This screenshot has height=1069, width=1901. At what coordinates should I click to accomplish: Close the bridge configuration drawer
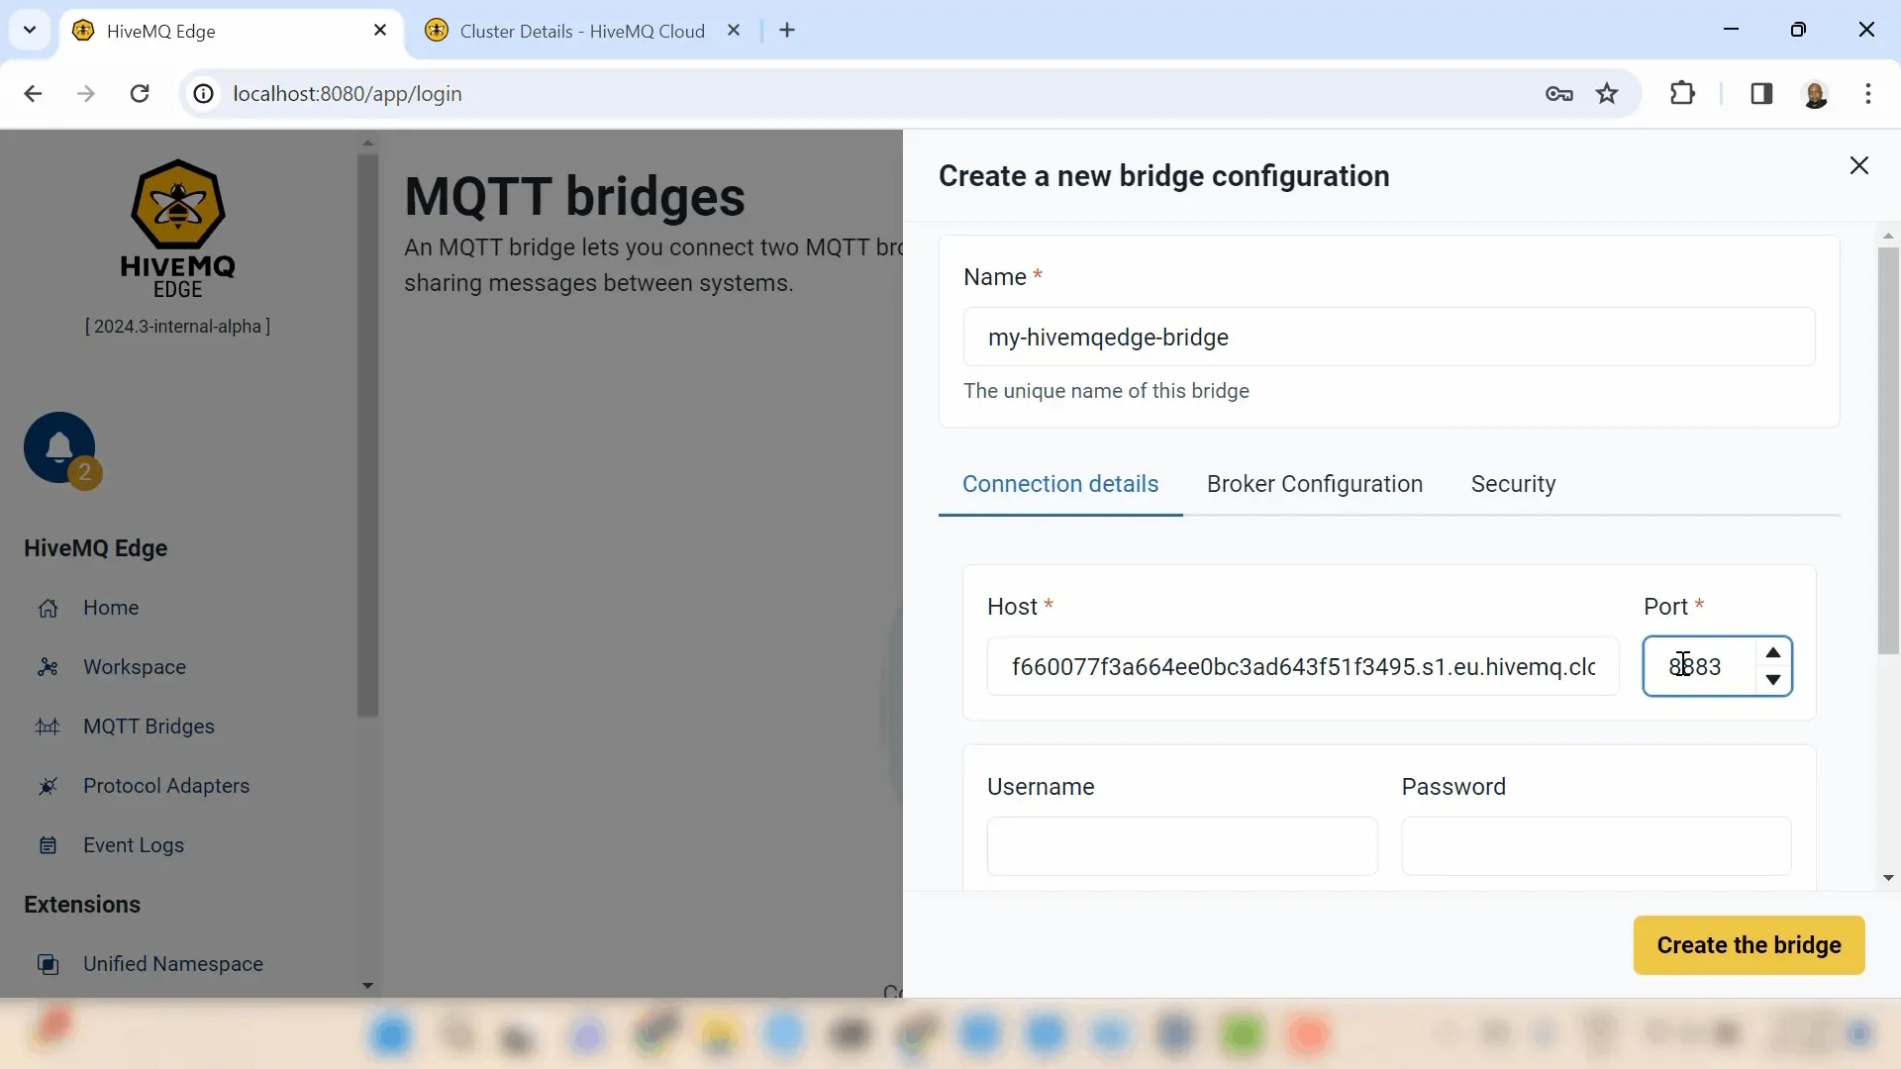(x=1859, y=165)
